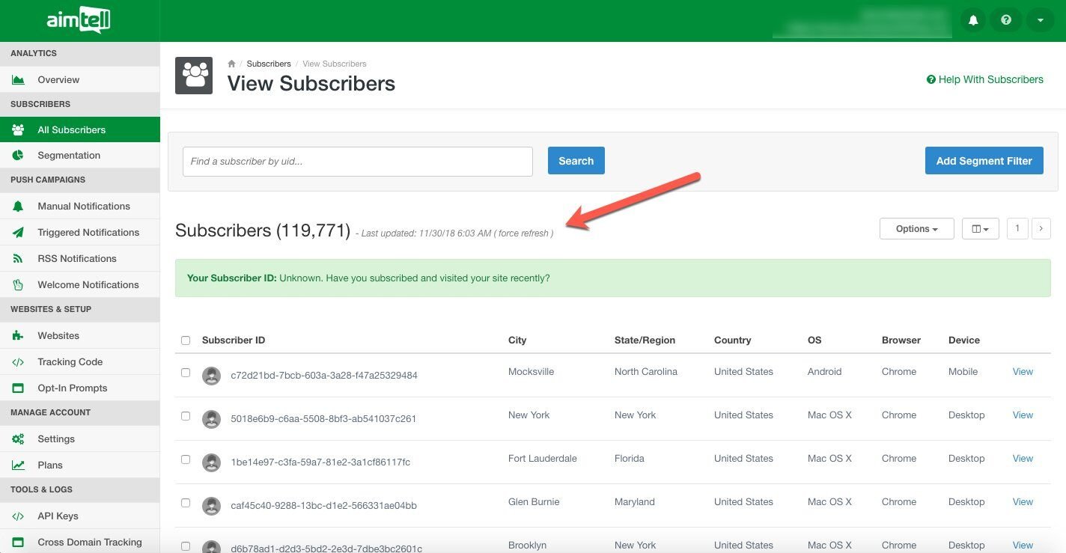Click the Triggered Notifications paper plane icon

coord(19,233)
